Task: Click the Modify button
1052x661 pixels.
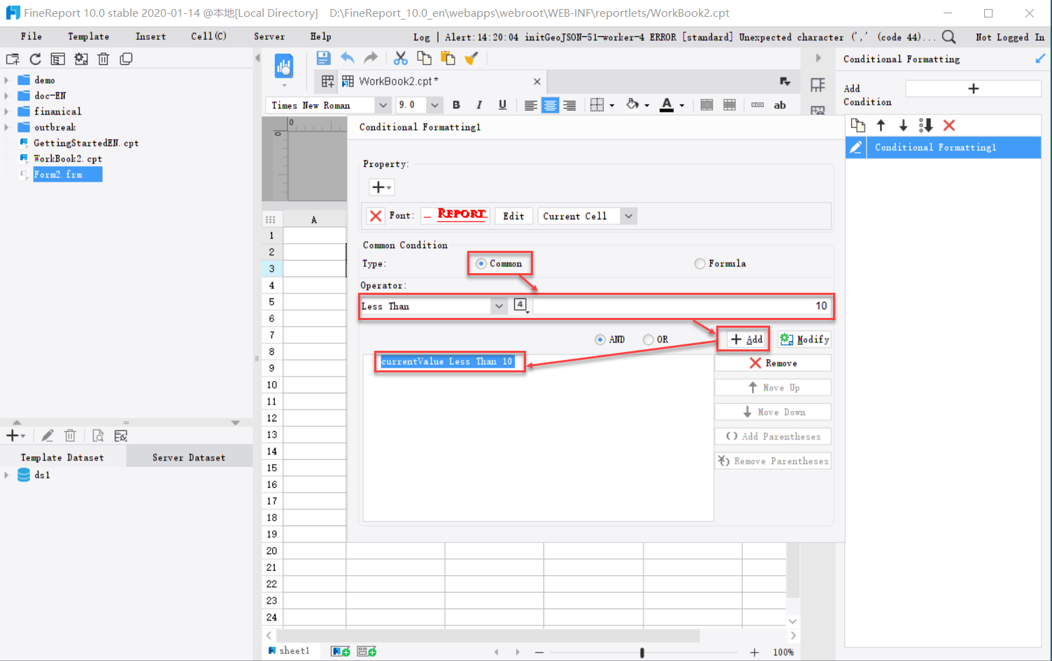Action: [x=804, y=340]
